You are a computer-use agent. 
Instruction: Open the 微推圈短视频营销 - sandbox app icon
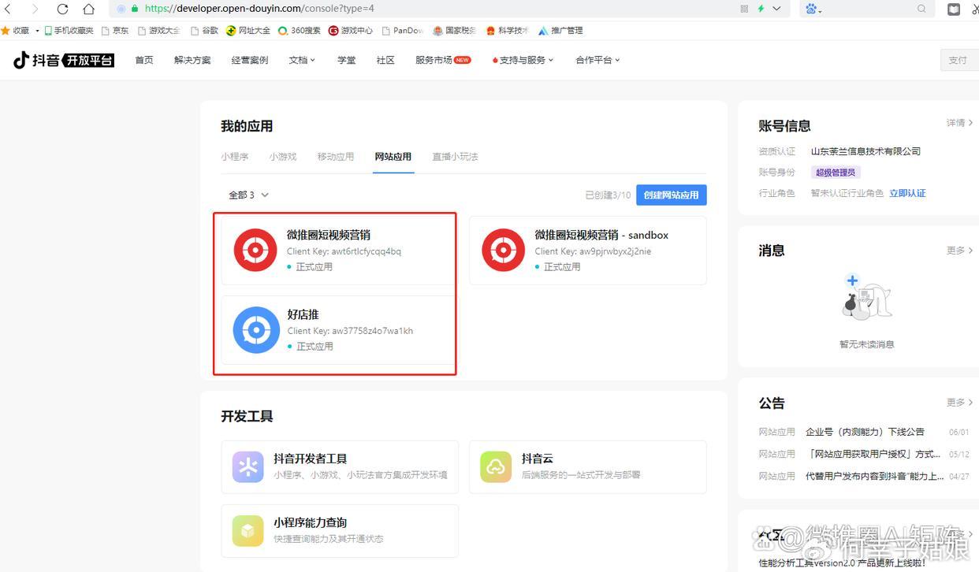(504, 250)
